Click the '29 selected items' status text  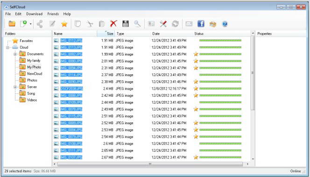click(18, 171)
